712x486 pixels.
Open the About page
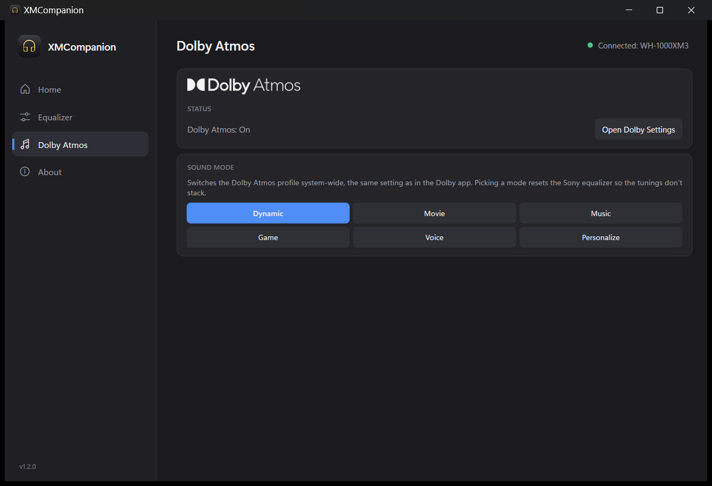(x=80, y=172)
